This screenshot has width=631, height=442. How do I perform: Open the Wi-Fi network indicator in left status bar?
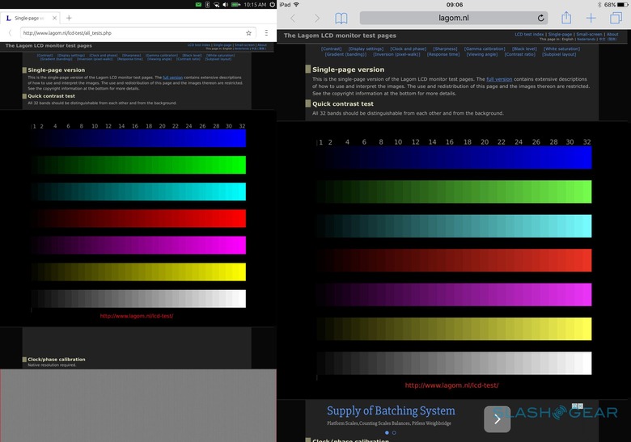point(217,4)
